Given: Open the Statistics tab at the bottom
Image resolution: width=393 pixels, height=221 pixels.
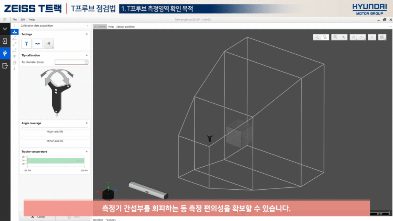Looking at the screenshot, I should tap(98, 219).
